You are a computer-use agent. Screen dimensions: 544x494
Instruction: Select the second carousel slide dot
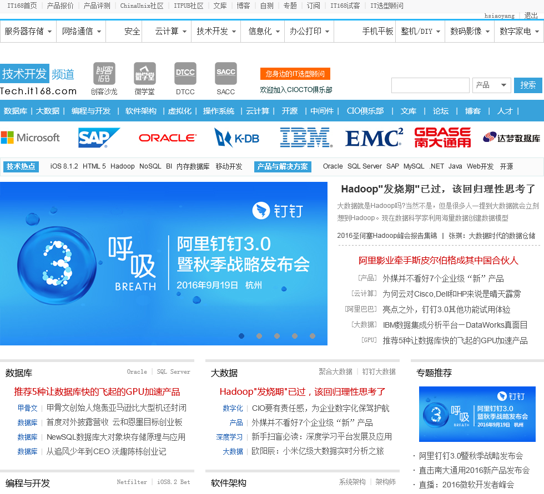point(259,335)
